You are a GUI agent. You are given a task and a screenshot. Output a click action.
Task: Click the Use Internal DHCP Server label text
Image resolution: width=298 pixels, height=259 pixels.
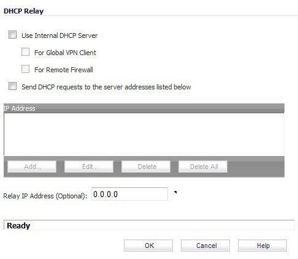click(x=59, y=36)
